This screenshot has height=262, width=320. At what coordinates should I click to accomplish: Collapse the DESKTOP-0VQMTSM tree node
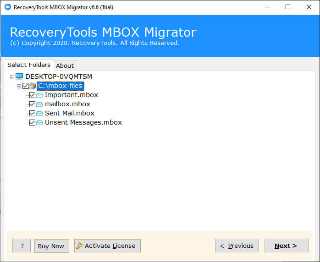tap(12, 77)
